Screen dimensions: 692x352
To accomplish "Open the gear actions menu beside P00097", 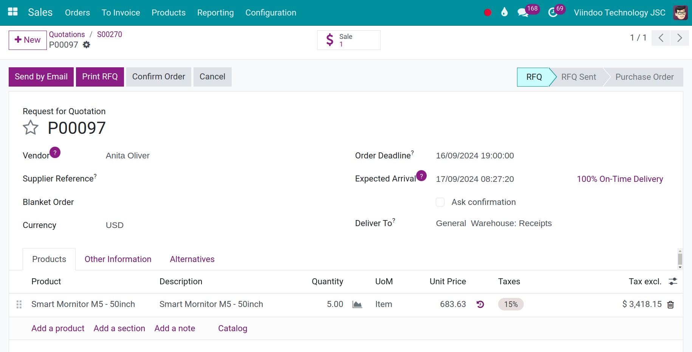I will pos(87,45).
